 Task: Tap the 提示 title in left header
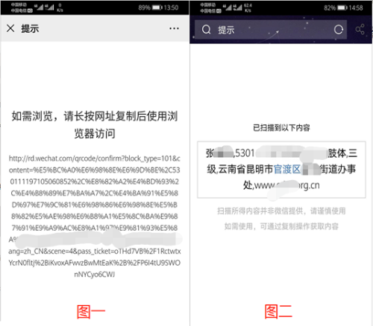coord(30,28)
